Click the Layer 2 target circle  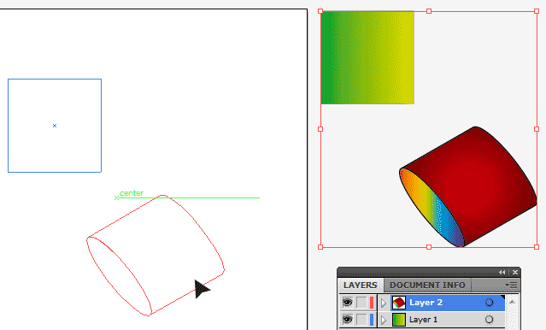[490, 303]
